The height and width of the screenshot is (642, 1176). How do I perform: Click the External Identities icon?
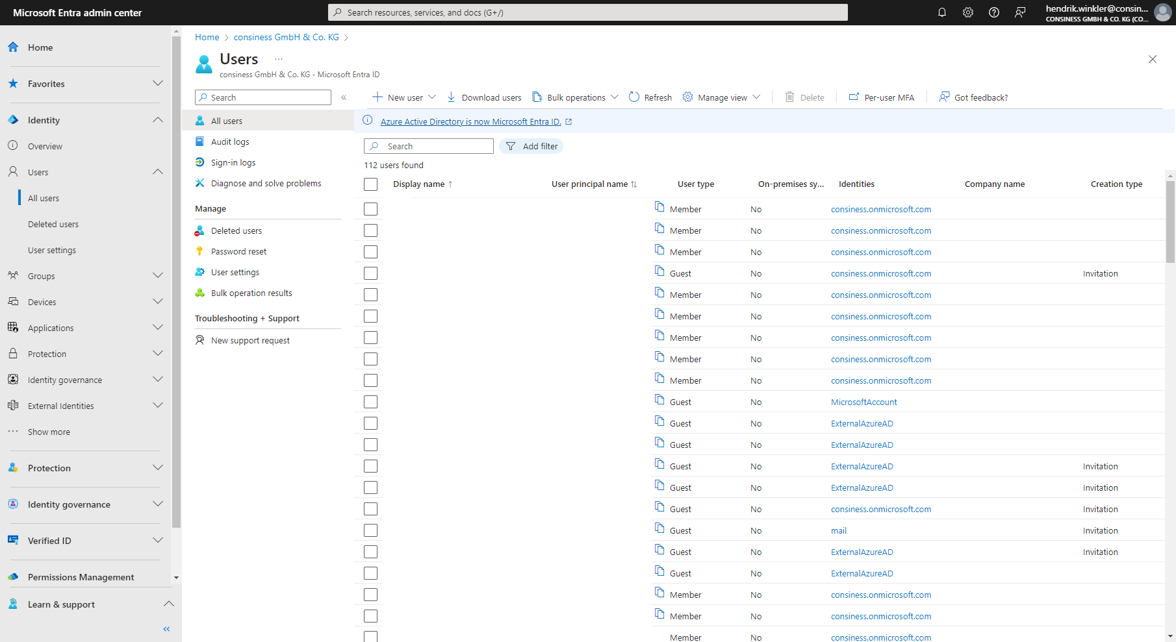click(13, 406)
